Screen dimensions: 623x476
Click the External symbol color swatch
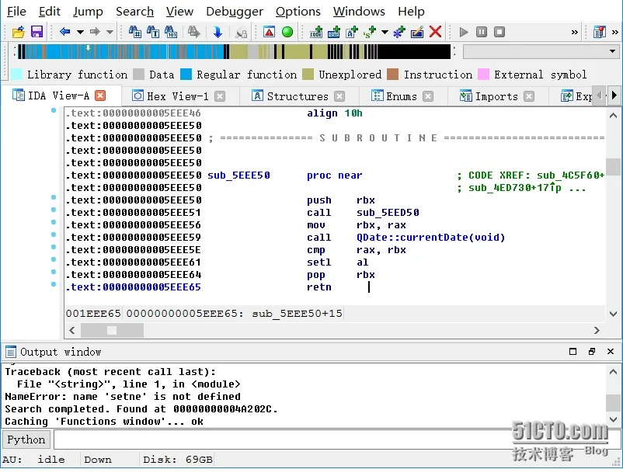[483, 75]
